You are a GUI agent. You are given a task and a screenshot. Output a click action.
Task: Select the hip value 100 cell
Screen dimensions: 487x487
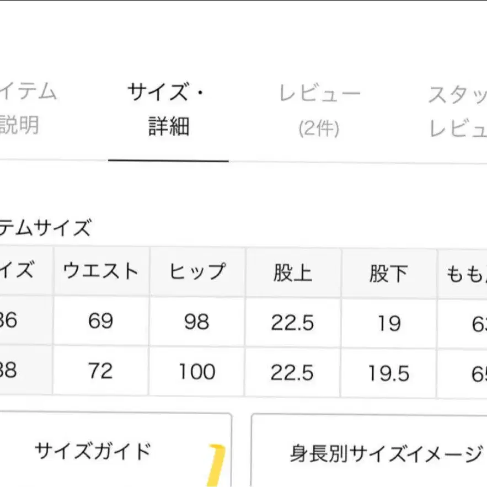click(197, 371)
